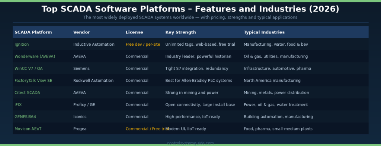Click 'Mining, metals, power distribution' cell
381x146 pixels.
coord(276,93)
